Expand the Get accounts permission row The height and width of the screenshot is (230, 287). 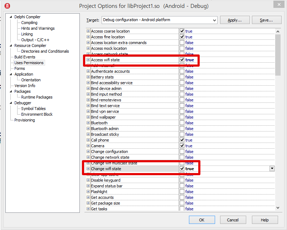point(88,197)
